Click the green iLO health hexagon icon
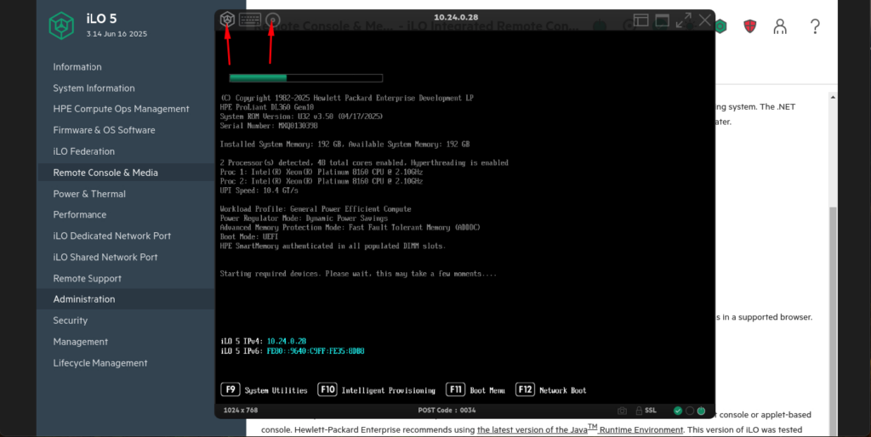 pos(720,26)
